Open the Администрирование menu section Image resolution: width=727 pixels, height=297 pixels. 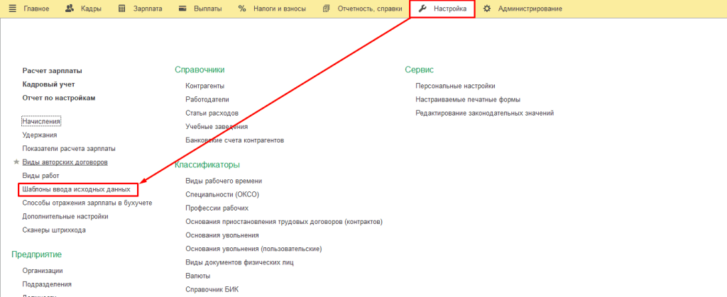pyautogui.click(x=530, y=9)
